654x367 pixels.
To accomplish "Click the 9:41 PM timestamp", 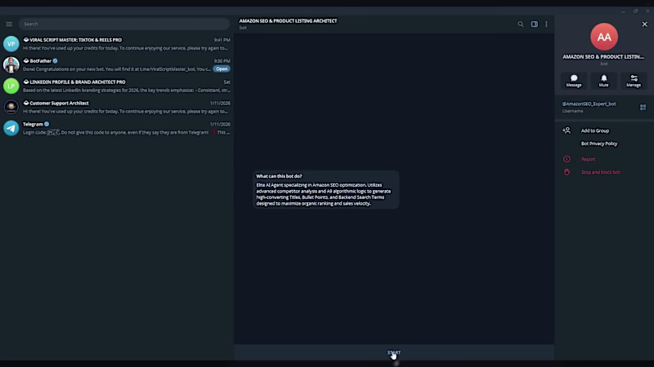I will coord(222,40).
